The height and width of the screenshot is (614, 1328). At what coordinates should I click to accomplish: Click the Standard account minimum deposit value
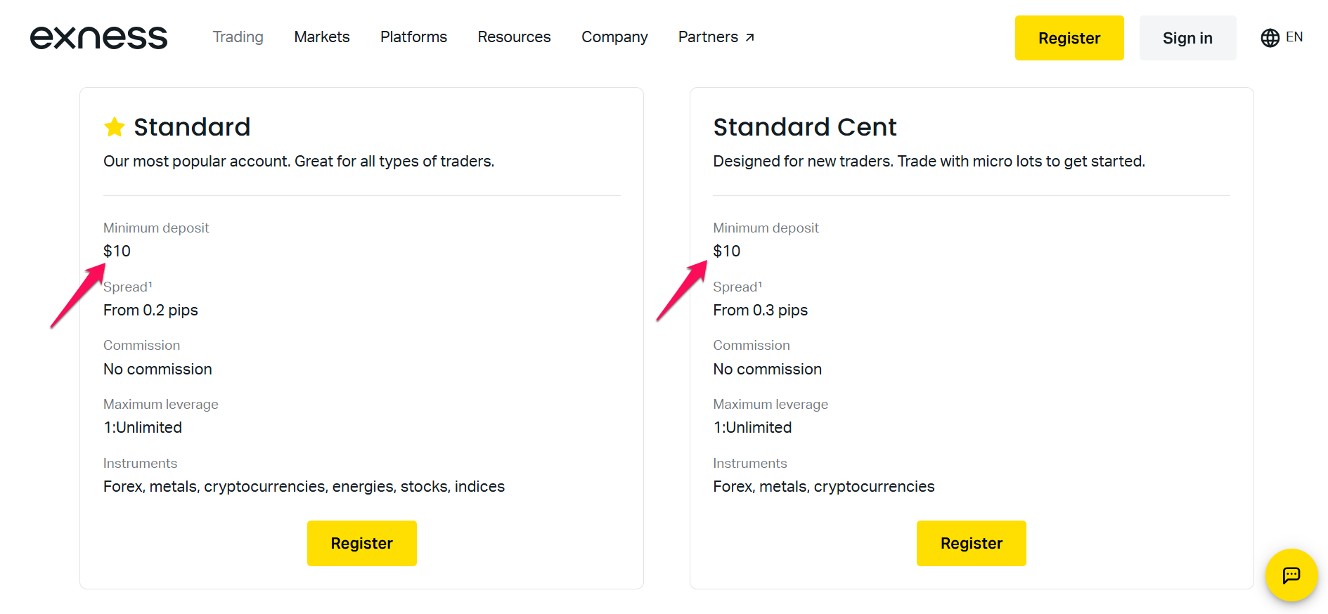click(117, 251)
